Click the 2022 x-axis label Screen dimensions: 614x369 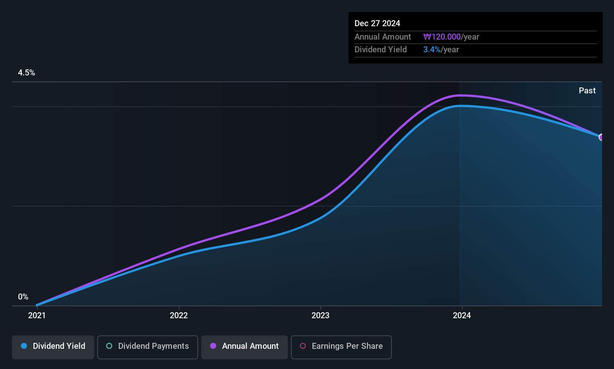click(x=179, y=315)
